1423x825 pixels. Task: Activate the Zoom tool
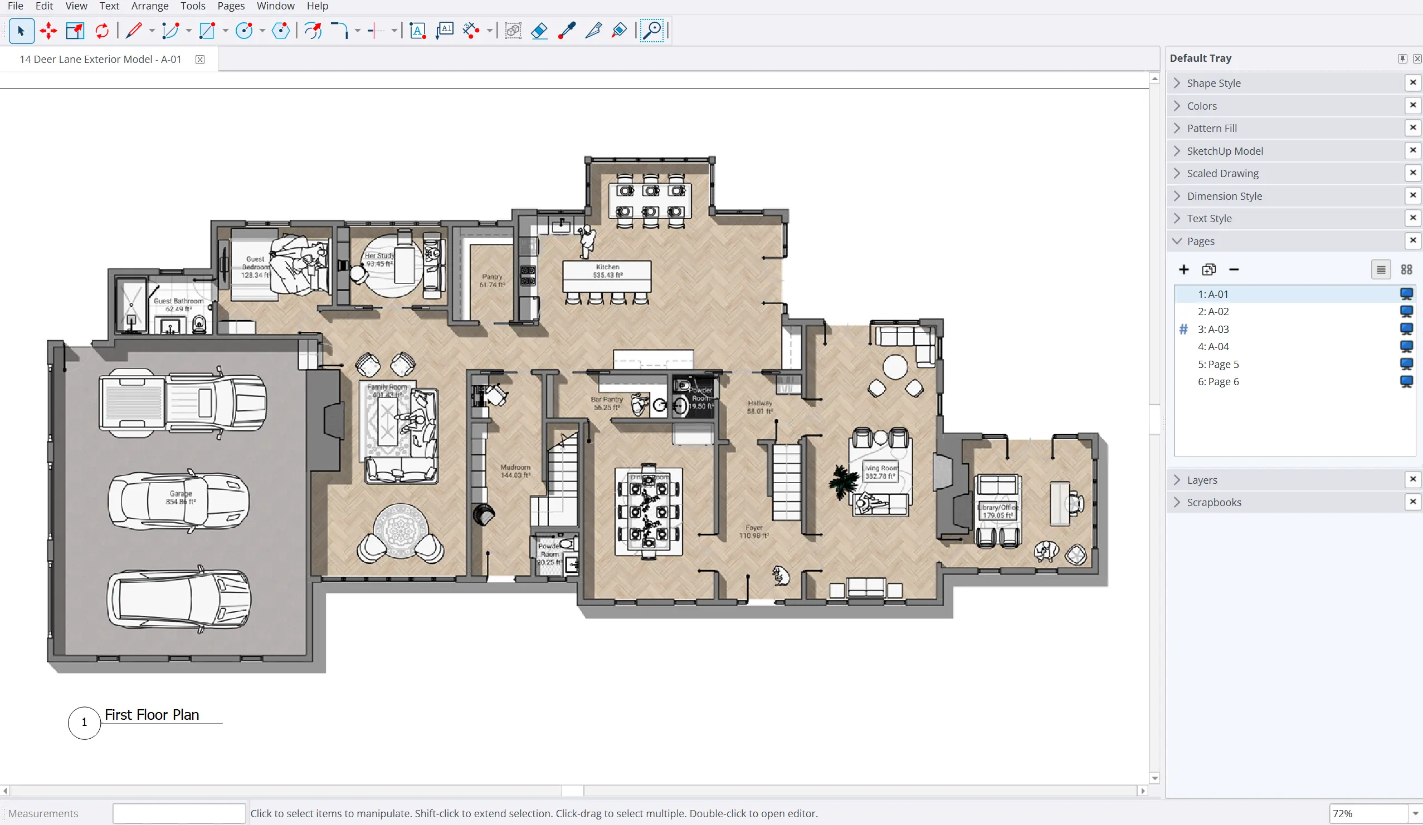[x=652, y=31]
